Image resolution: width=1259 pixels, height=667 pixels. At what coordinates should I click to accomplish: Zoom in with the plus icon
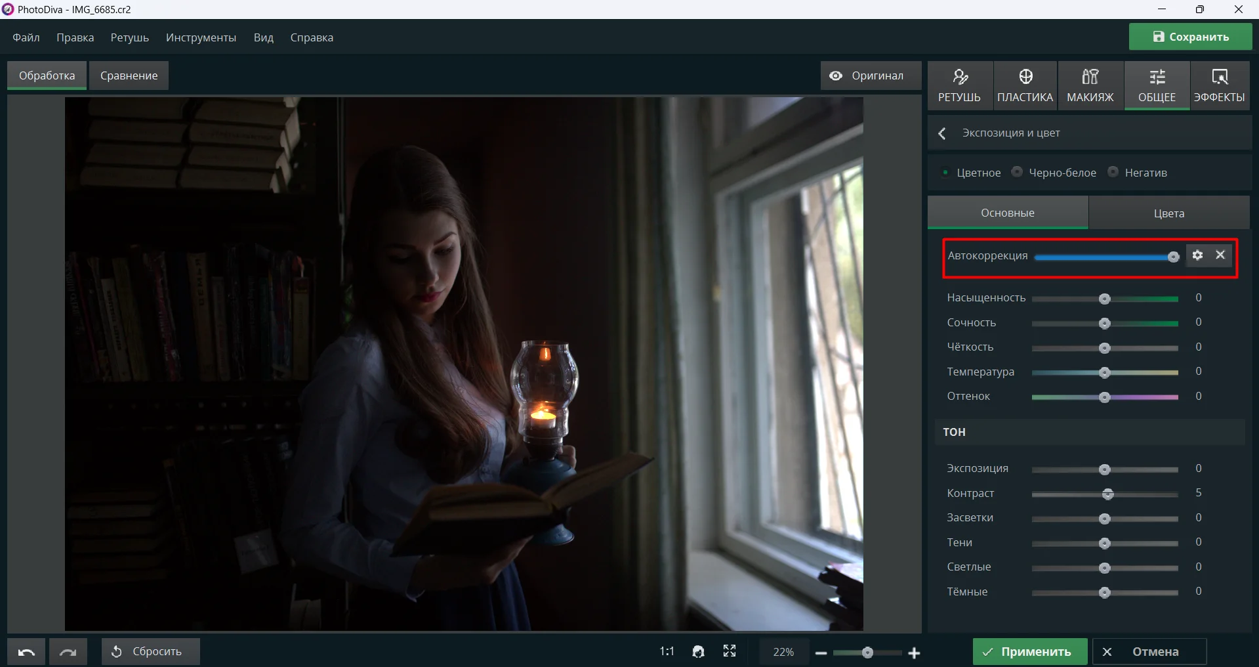[x=915, y=653]
